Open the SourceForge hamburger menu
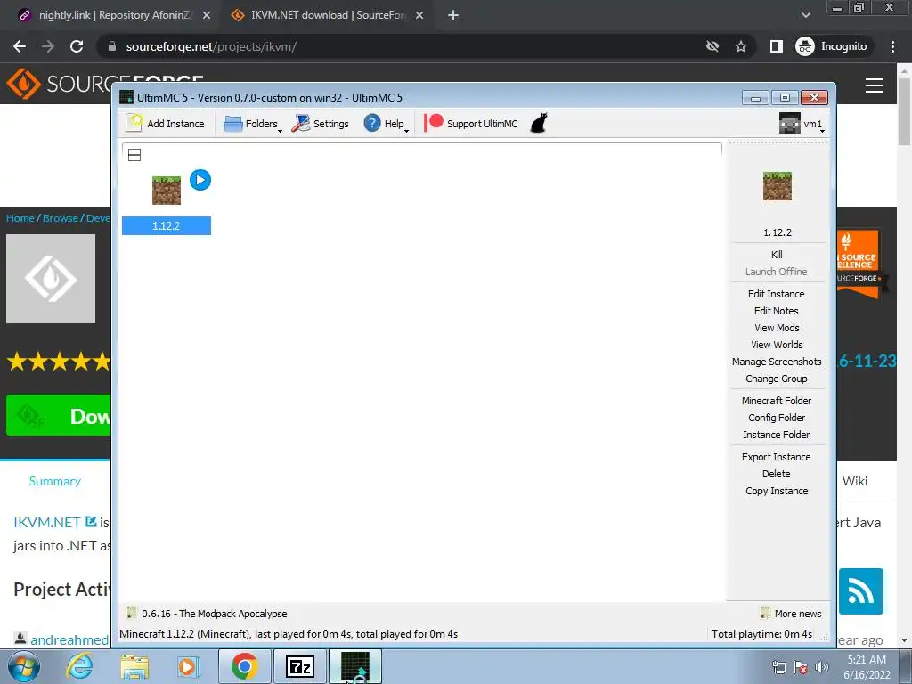The width and height of the screenshot is (912, 684). pos(875,85)
